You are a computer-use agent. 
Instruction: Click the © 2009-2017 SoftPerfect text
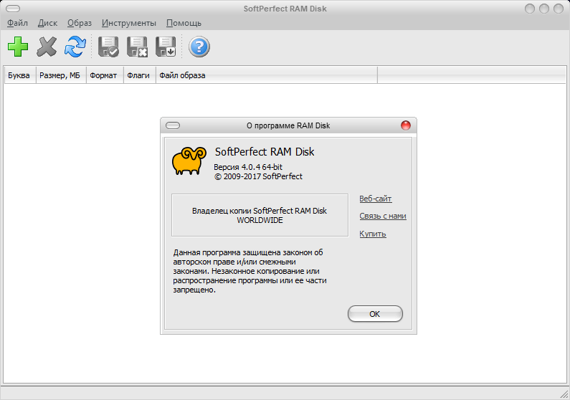tap(258, 176)
